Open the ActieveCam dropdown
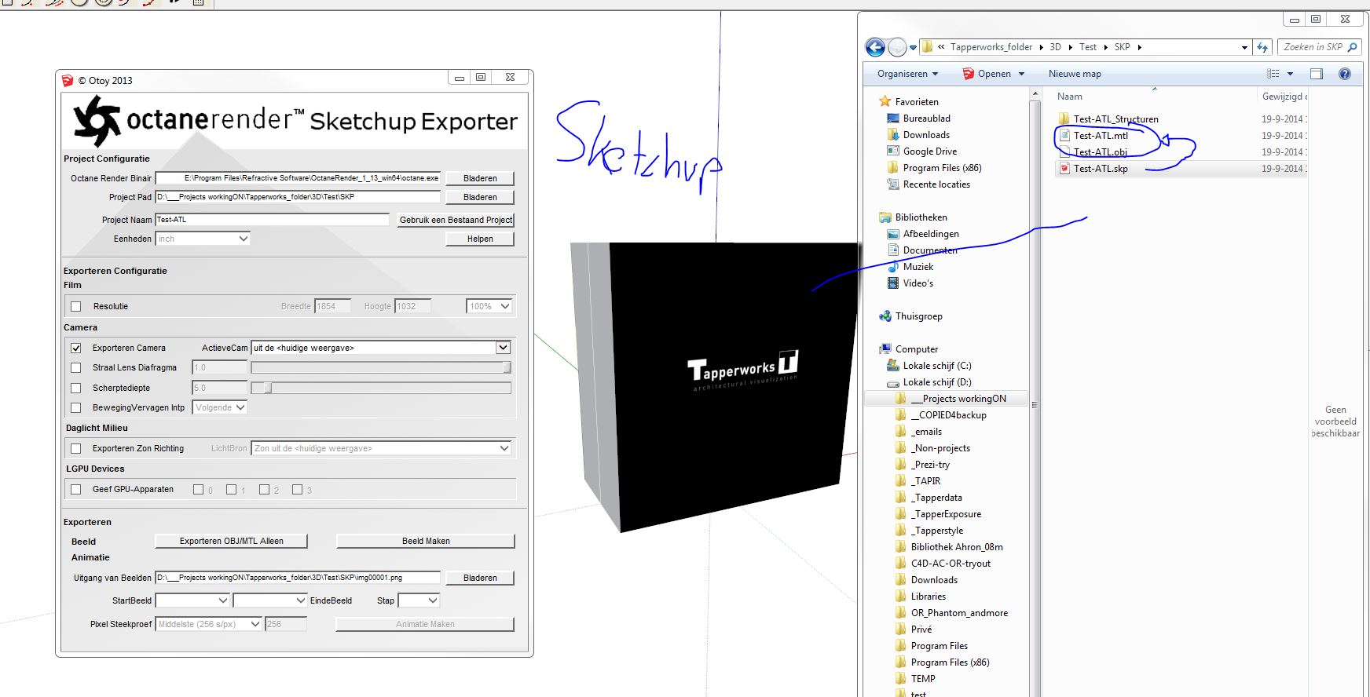 click(381, 348)
